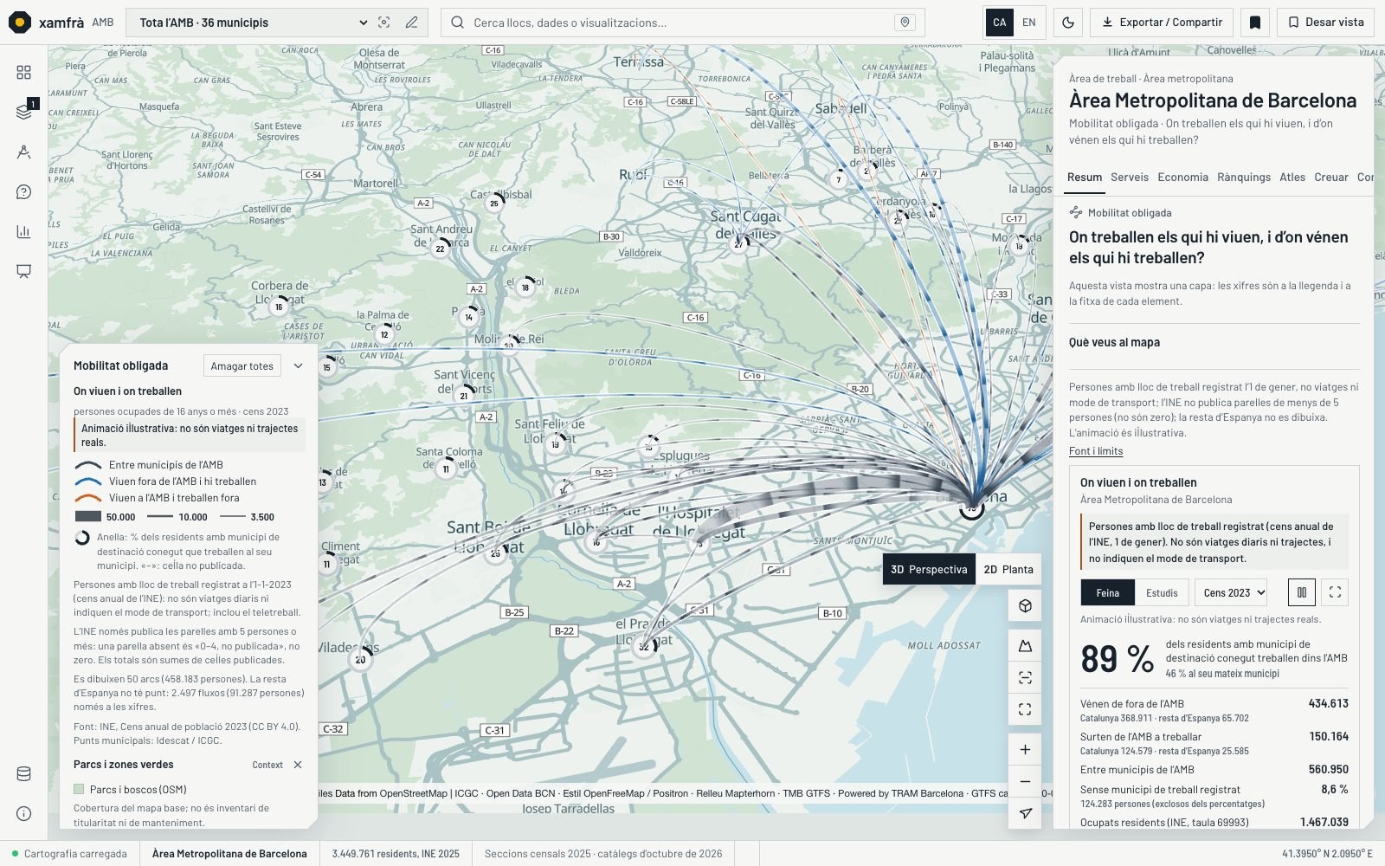This screenshot has height=866, width=1385.
Task: Expand the chart with the panel fullscreen icon
Action: [x=1335, y=592]
